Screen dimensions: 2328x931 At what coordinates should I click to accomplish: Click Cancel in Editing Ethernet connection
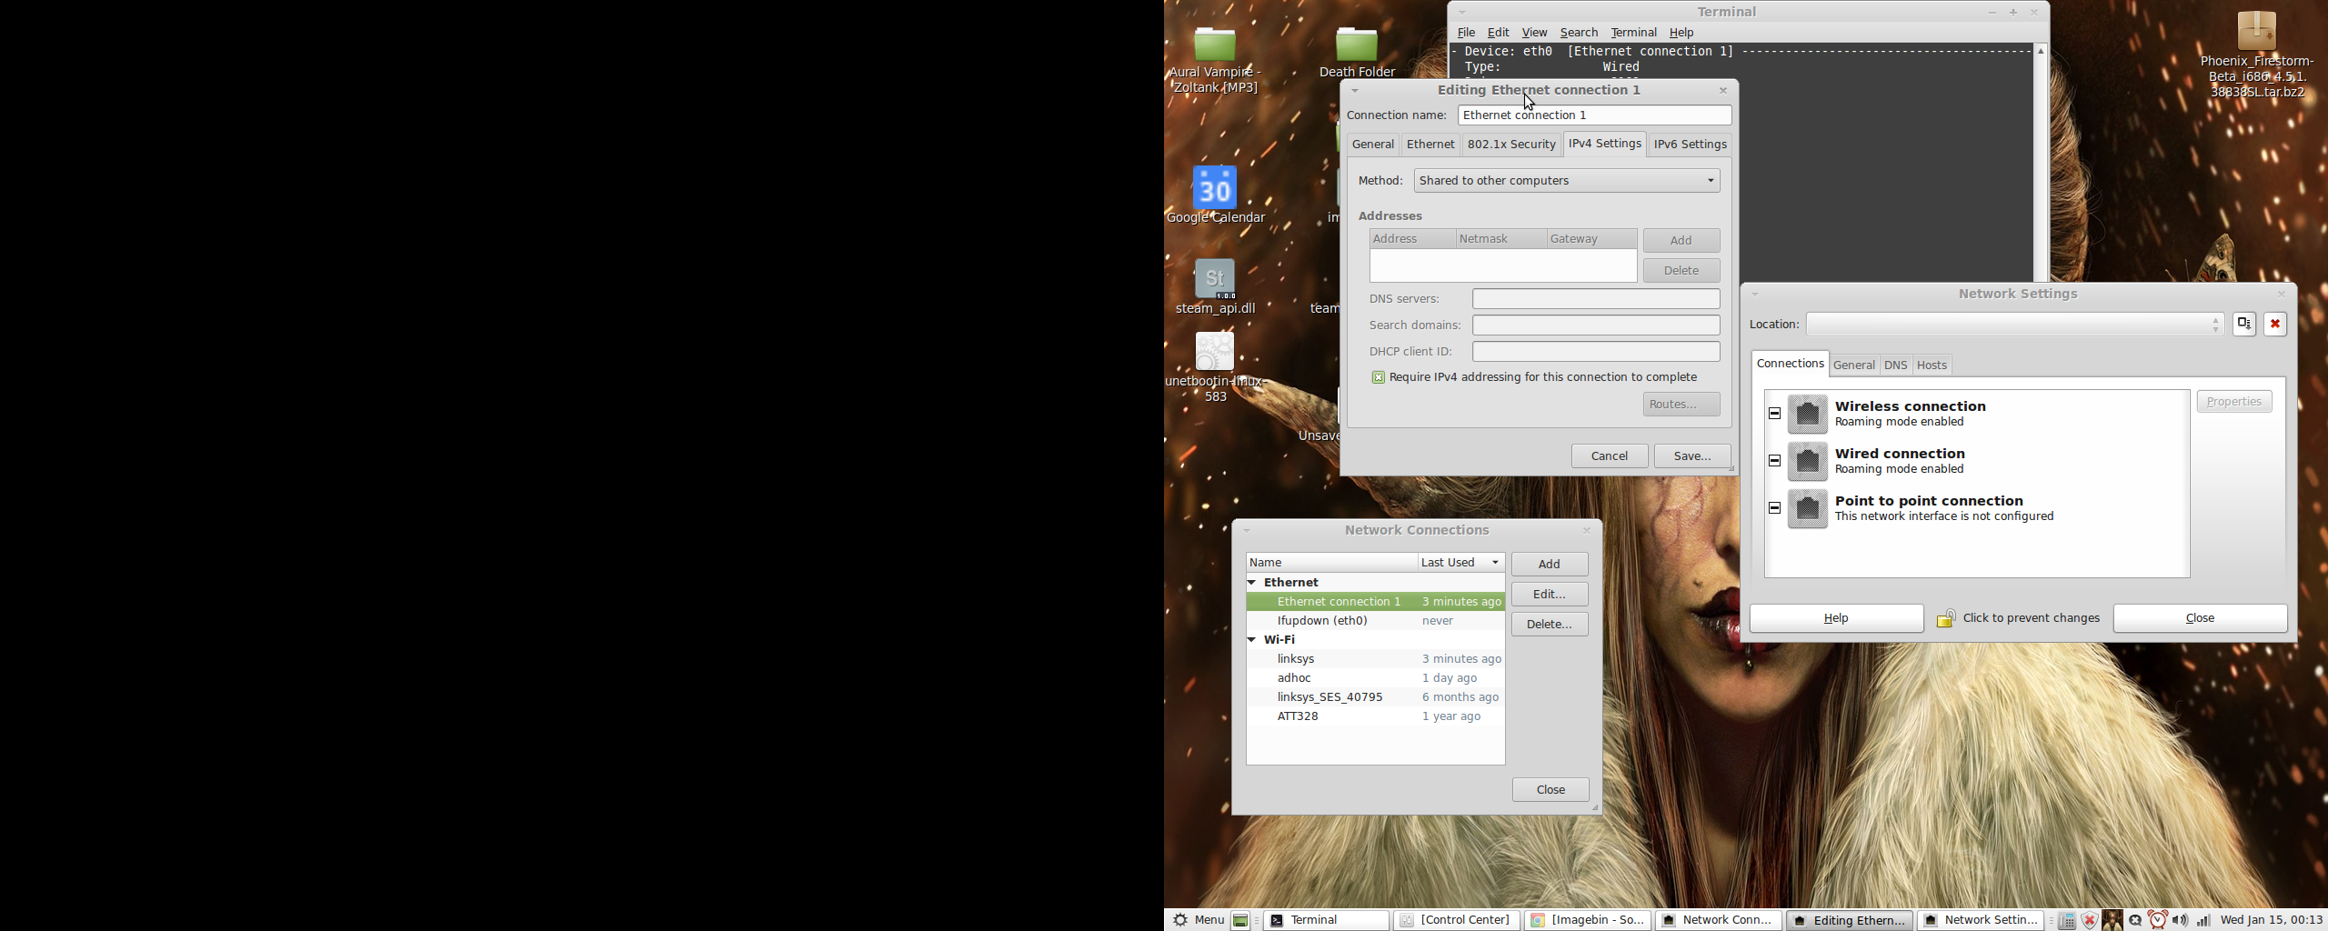1609,456
